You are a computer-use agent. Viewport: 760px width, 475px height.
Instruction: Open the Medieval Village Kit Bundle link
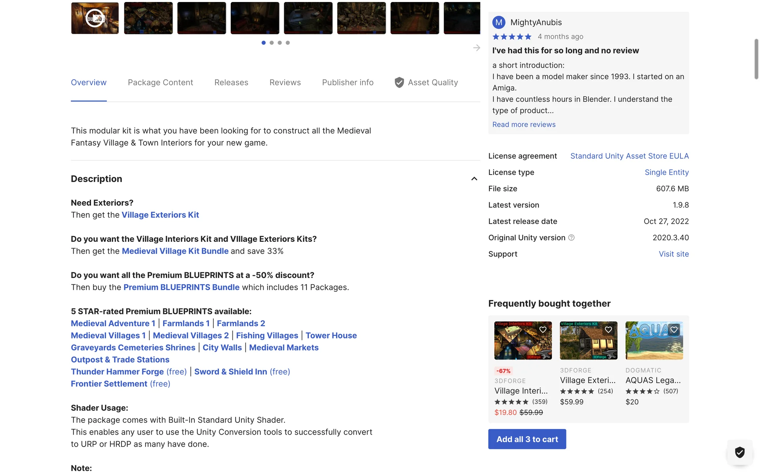(175, 251)
